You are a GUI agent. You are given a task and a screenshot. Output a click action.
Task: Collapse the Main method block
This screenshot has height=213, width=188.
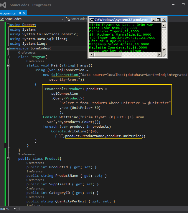pyautogui.click(x=8, y=66)
